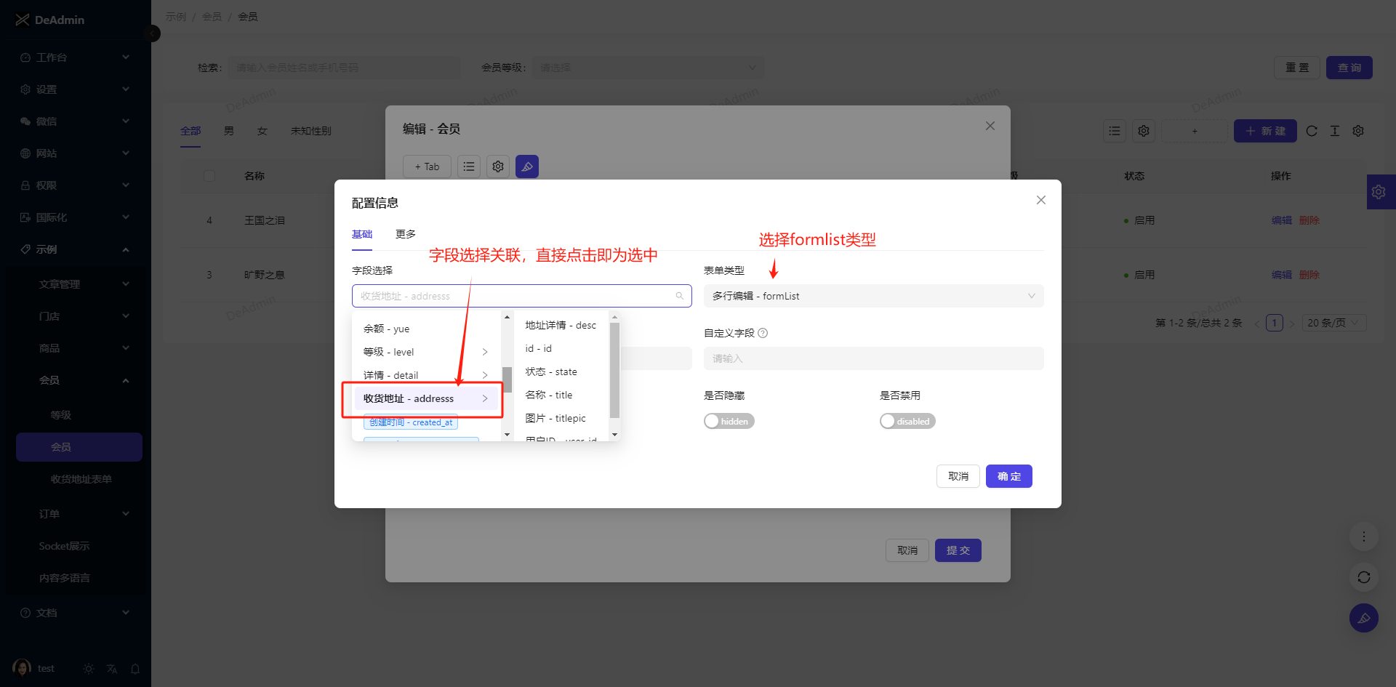The height and width of the screenshot is (687, 1396).
Task: Select the 男 filter tab
Action: [x=229, y=131]
